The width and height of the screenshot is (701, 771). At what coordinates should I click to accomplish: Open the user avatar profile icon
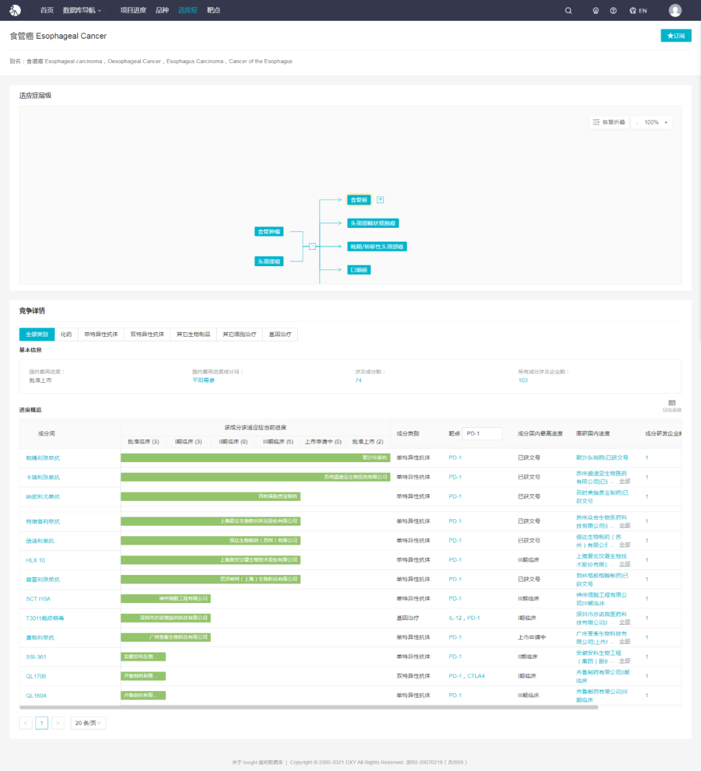click(675, 10)
